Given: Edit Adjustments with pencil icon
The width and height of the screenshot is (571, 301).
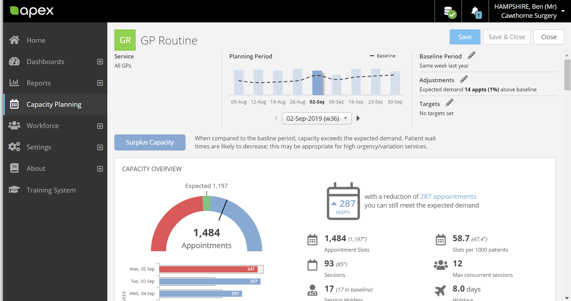Looking at the screenshot, I should tap(464, 79).
